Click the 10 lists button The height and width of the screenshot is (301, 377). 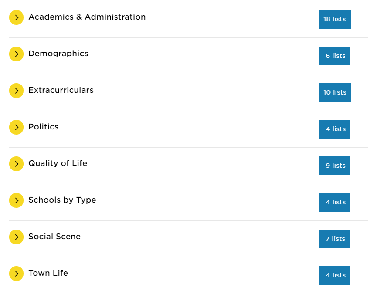335,92
